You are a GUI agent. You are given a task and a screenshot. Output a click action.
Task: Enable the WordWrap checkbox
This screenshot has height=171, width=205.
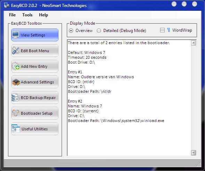(x=162, y=30)
